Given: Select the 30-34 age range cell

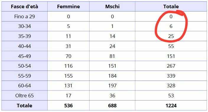Looking at the screenshot, I should tap(25, 26).
